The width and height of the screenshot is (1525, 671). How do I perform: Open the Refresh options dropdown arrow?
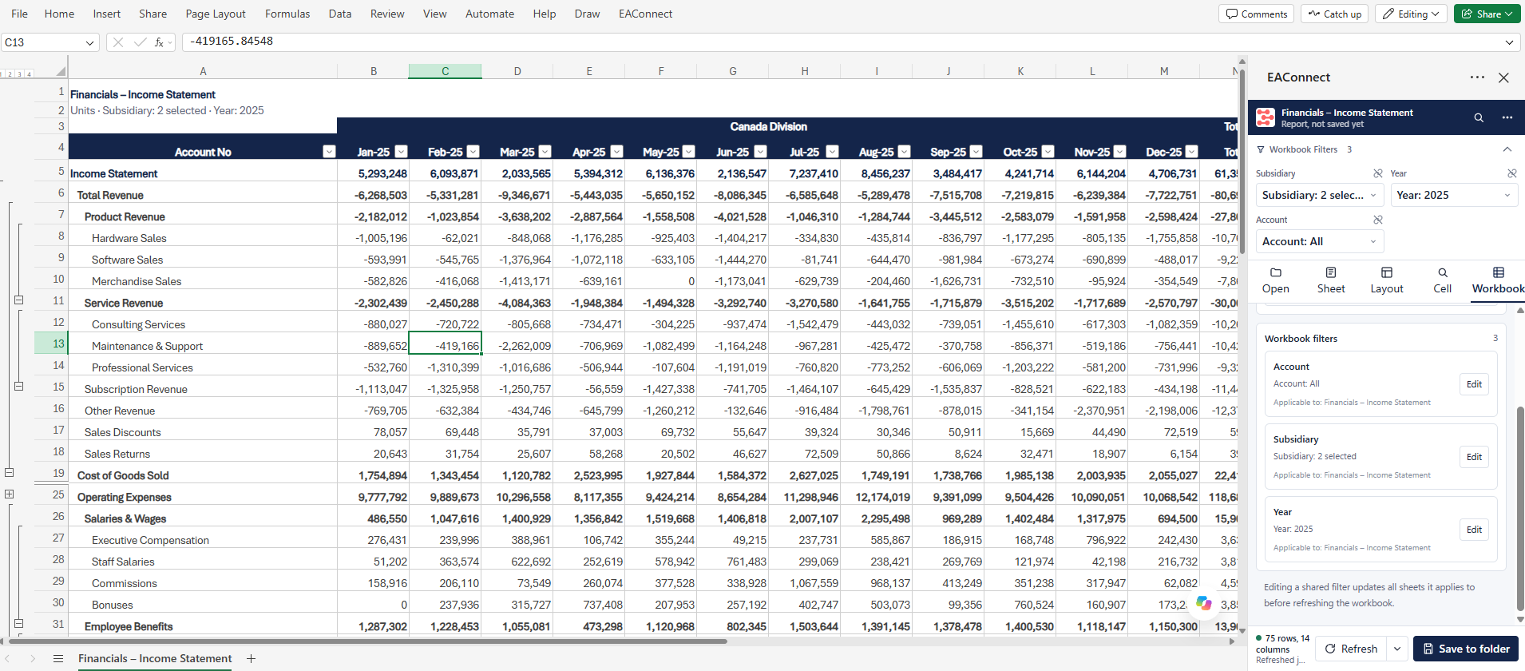click(x=1397, y=649)
